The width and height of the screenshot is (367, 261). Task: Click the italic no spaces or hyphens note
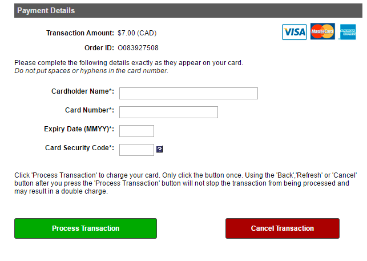(91, 71)
